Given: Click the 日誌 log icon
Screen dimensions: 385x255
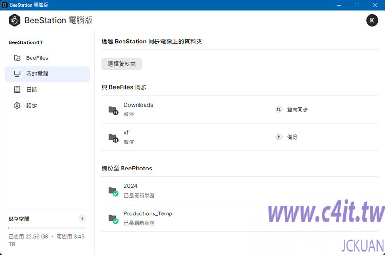Looking at the screenshot, I should [17, 90].
